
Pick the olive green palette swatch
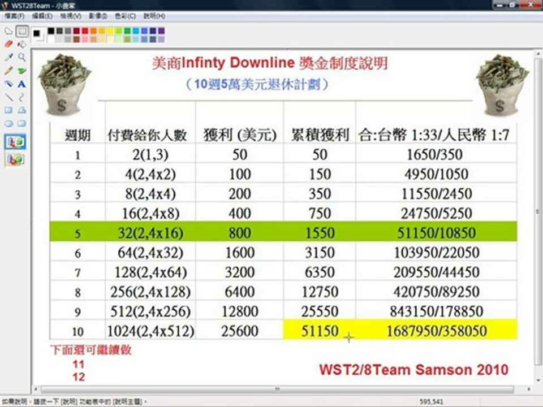(x=127, y=39)
